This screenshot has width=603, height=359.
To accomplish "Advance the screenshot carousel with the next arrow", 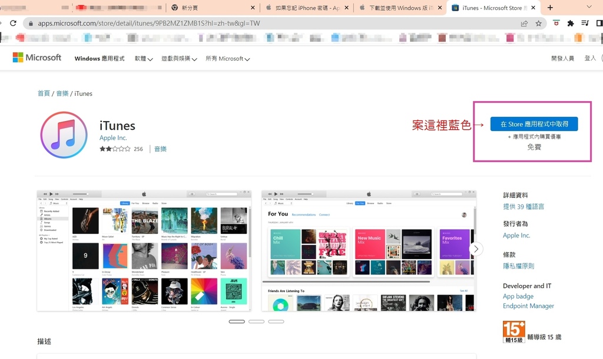I will [x=476, y=249].
